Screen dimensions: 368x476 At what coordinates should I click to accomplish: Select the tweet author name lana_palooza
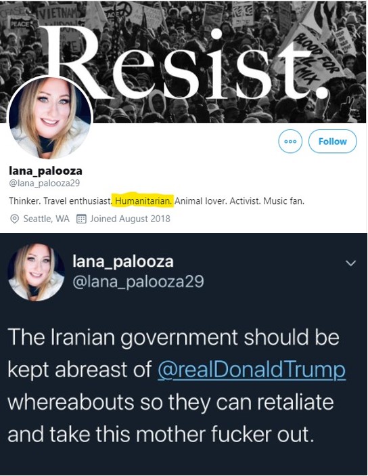(x=123, y=261)
